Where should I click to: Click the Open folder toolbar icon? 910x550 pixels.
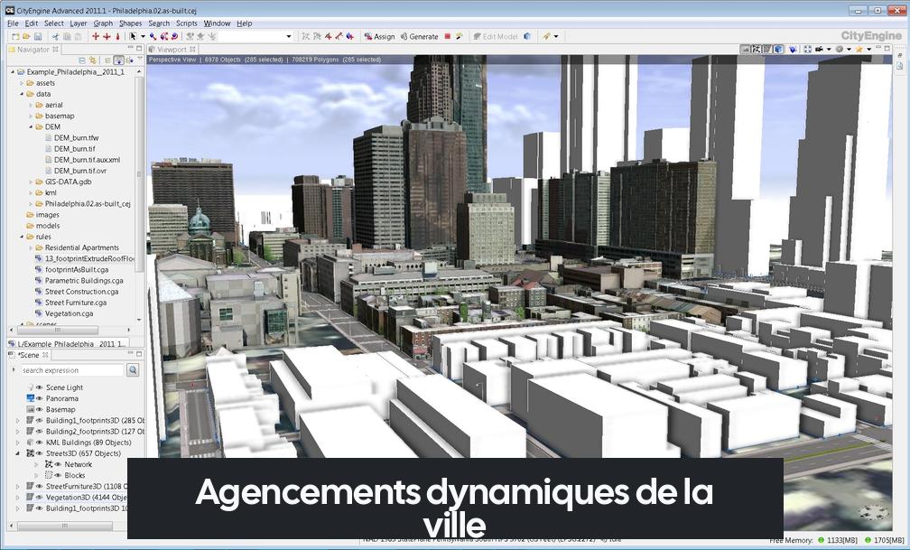(26, 37)
